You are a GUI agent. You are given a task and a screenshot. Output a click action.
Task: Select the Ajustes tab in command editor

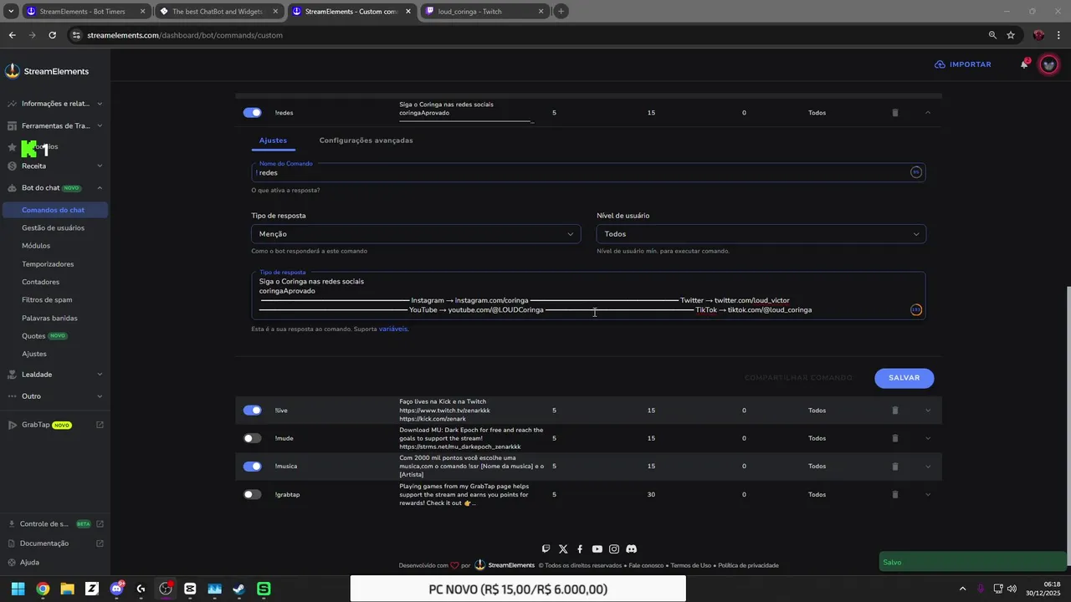[273, 140]
